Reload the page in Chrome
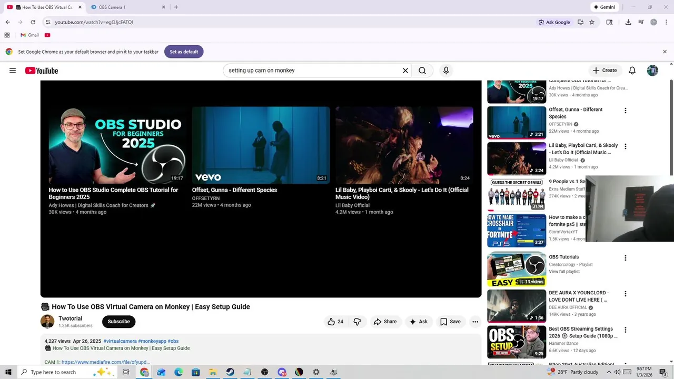The width and height of the screenshot is (674, 379). [33, 22]
